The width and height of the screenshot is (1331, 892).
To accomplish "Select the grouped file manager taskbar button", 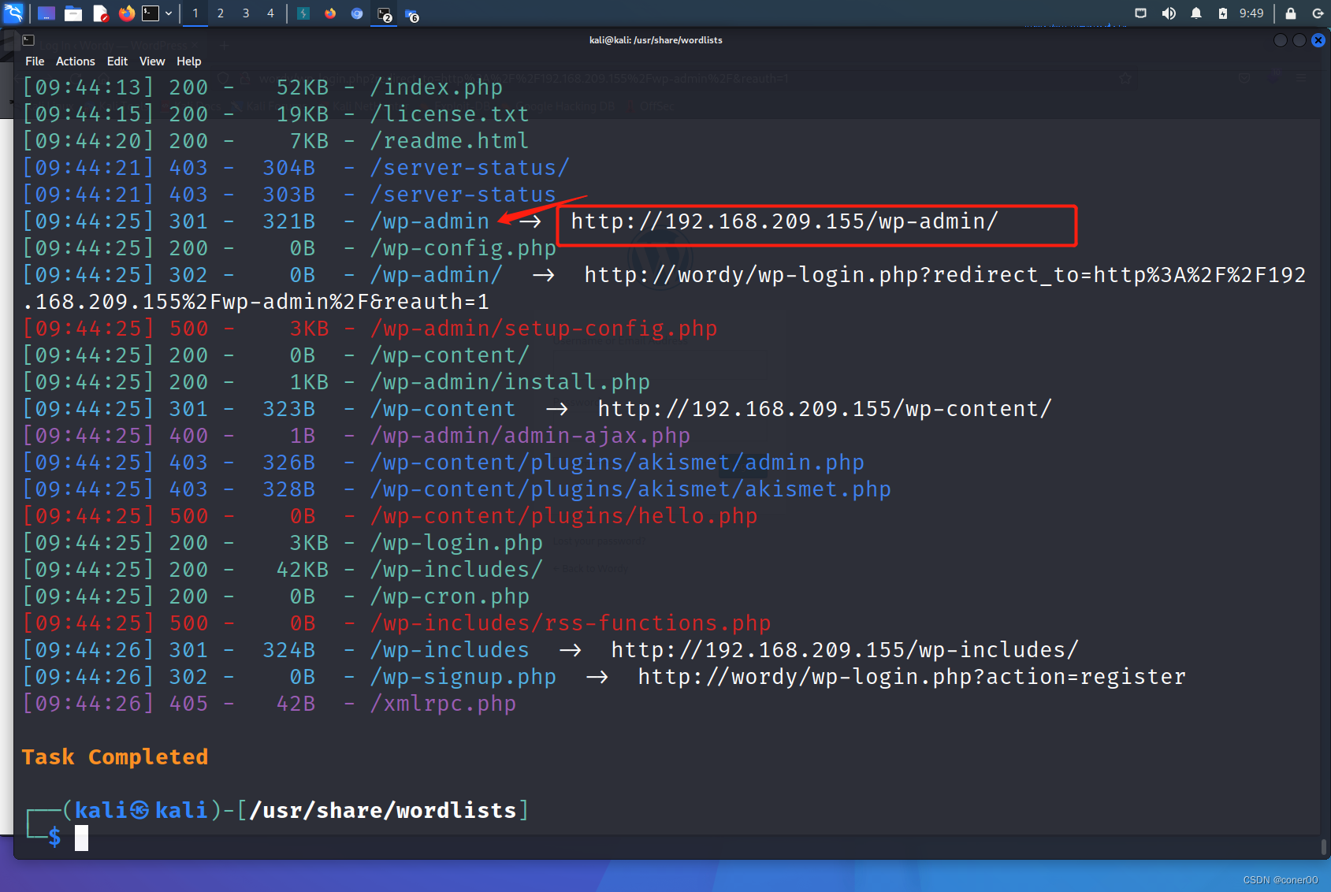I will point(411,14).
